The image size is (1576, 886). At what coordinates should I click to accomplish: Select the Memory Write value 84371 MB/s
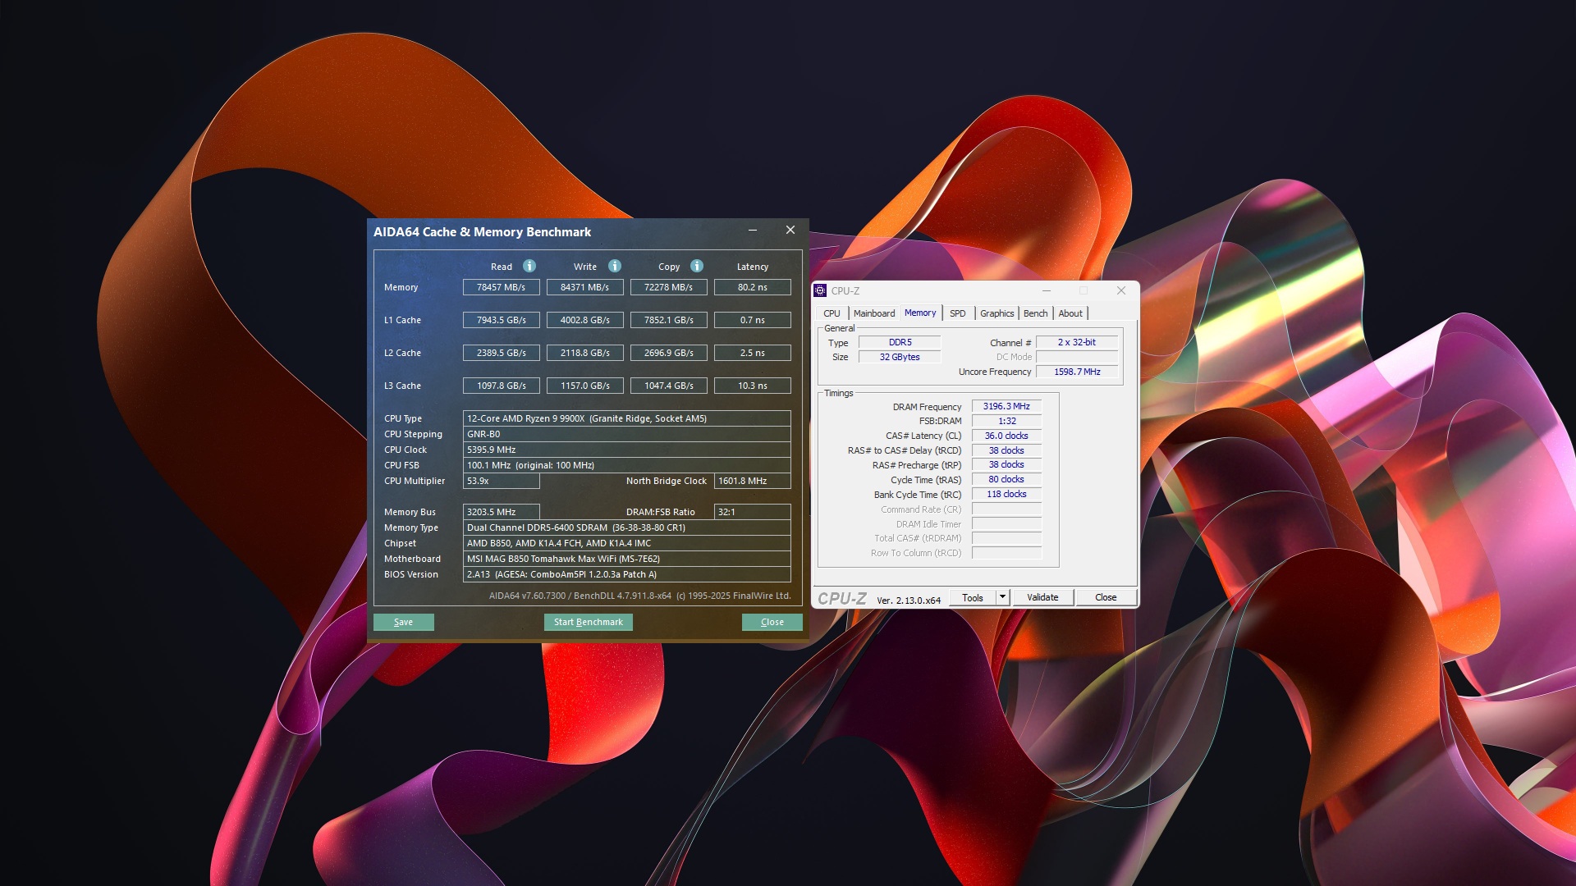coord(585,287)
